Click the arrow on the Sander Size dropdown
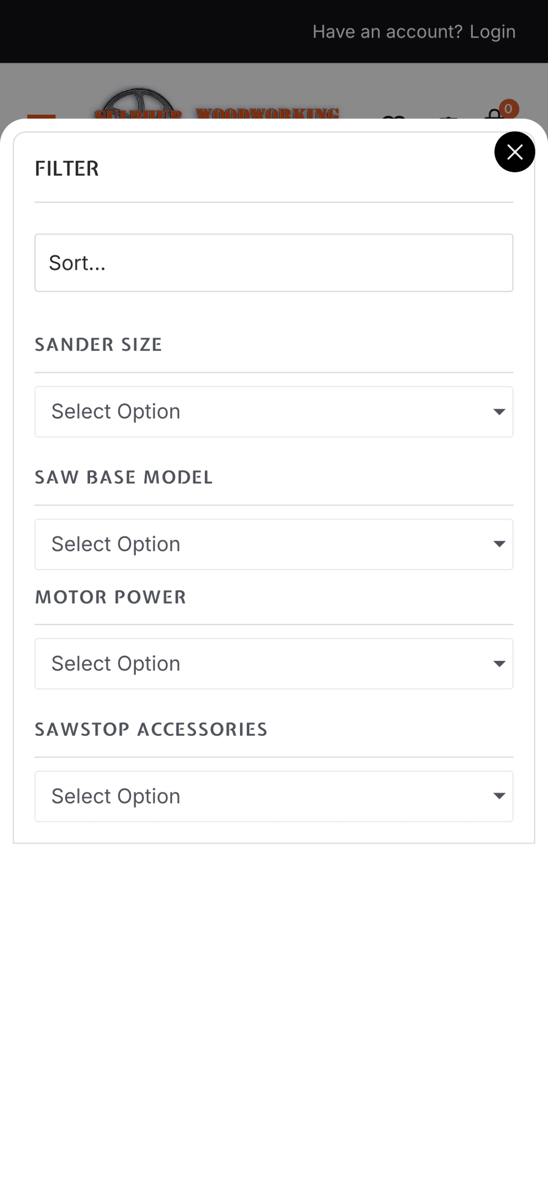The height and width of the screenshot is (1189, 548). tap(499, 412)
